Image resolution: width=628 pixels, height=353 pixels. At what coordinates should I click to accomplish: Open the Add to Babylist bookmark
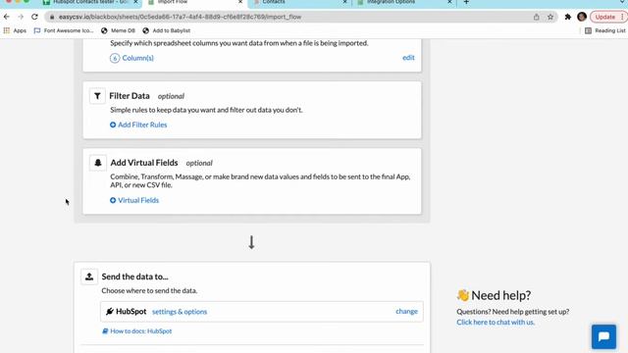(167, 30)
